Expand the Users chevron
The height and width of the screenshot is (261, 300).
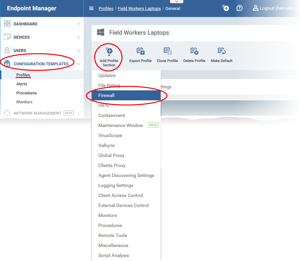pos(78,51)
